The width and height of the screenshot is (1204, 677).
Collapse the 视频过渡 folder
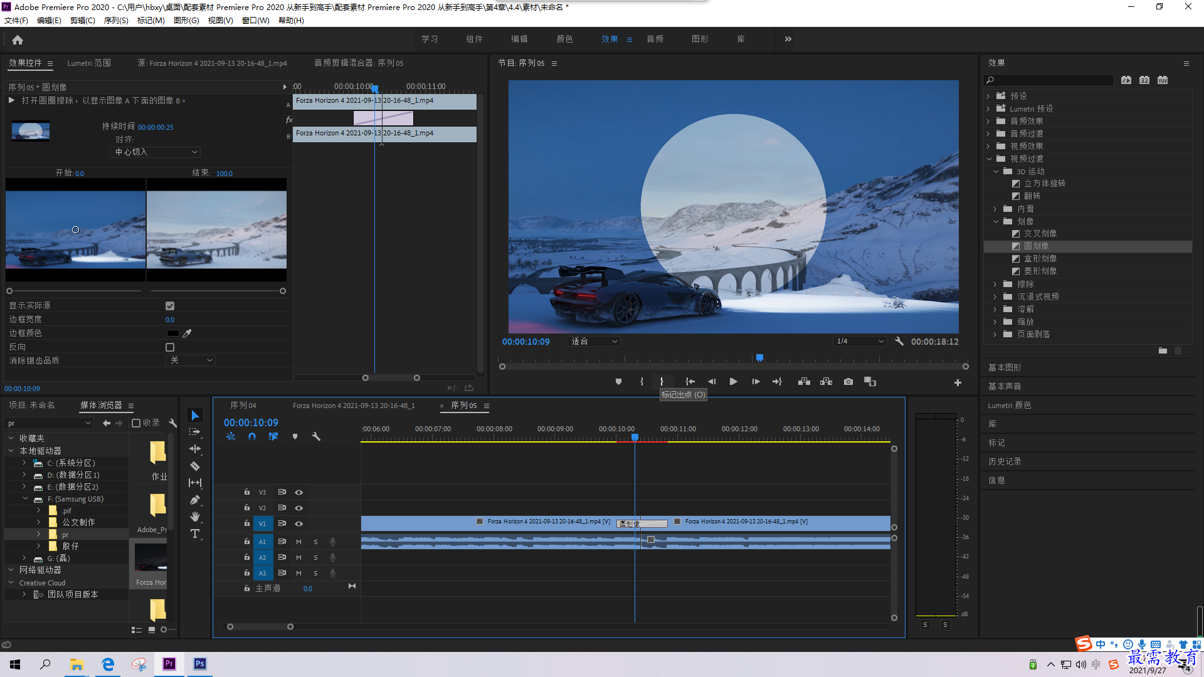[x=989, y=159]
